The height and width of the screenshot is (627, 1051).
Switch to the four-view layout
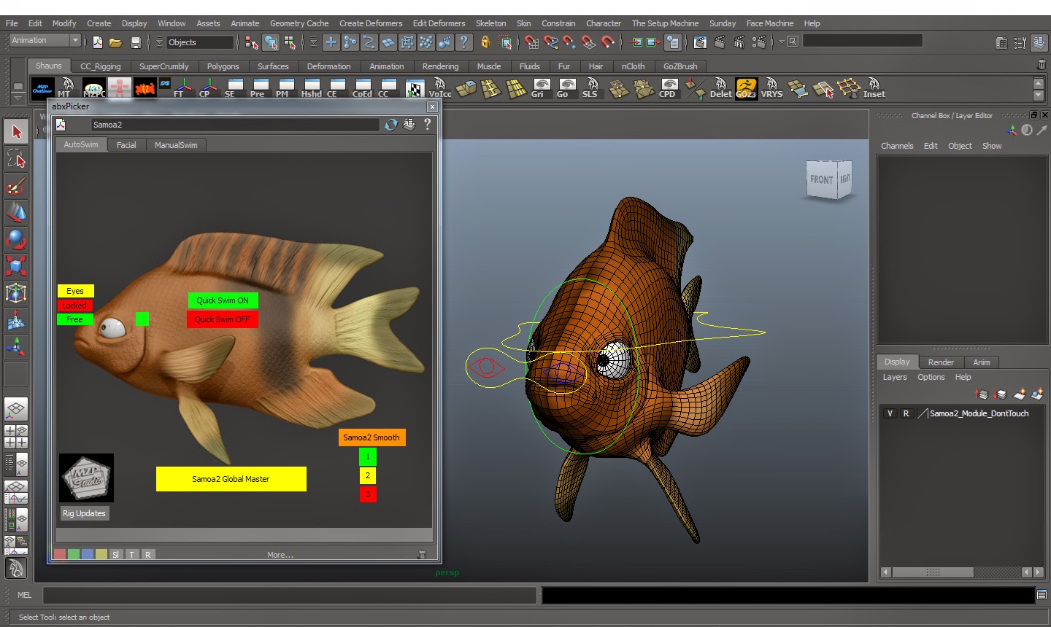click(16, 437)
